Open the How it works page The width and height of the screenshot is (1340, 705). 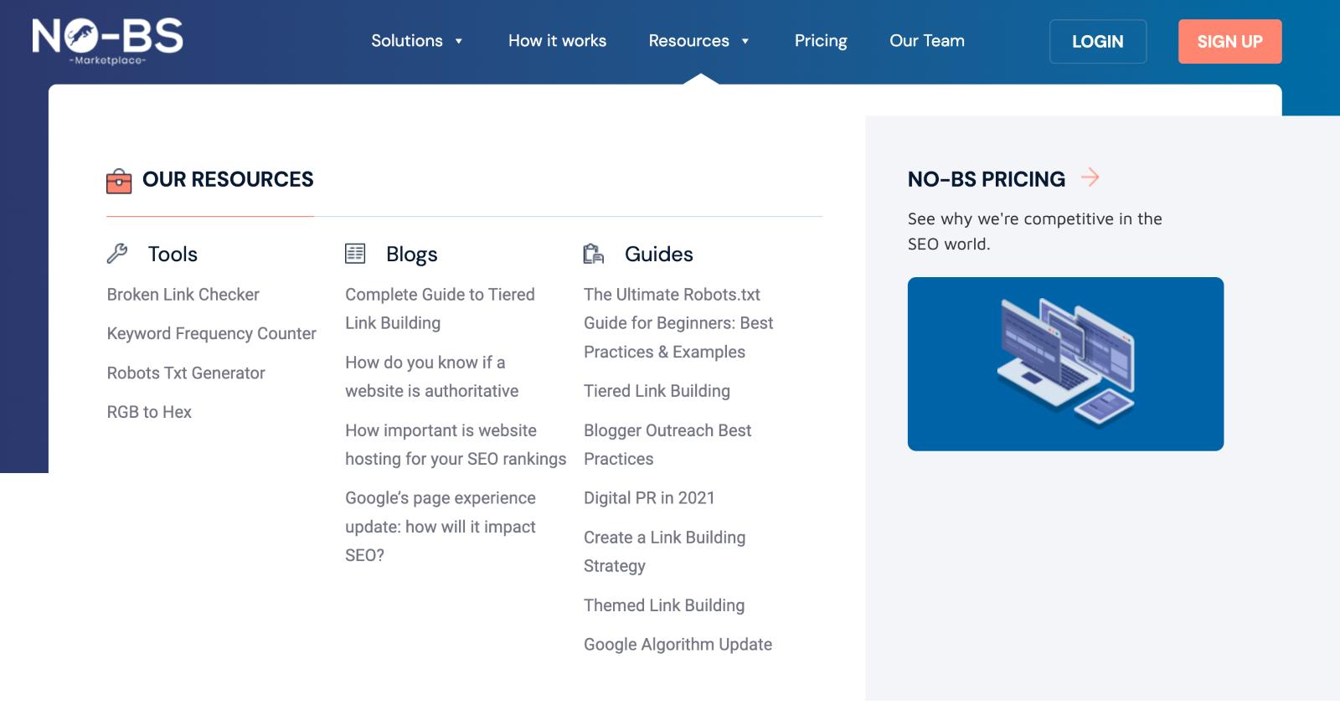point(557,41)
